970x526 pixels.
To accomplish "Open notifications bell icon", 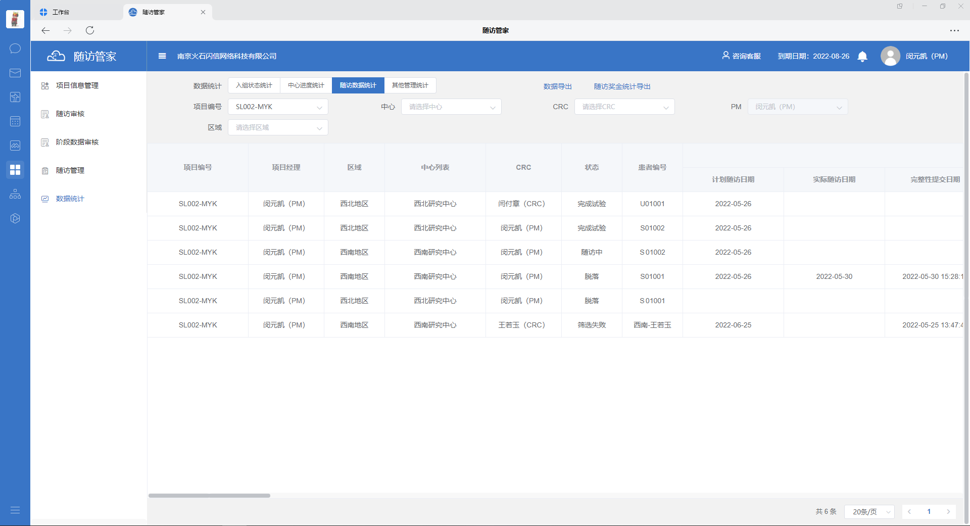I will (x=862, y=56).
